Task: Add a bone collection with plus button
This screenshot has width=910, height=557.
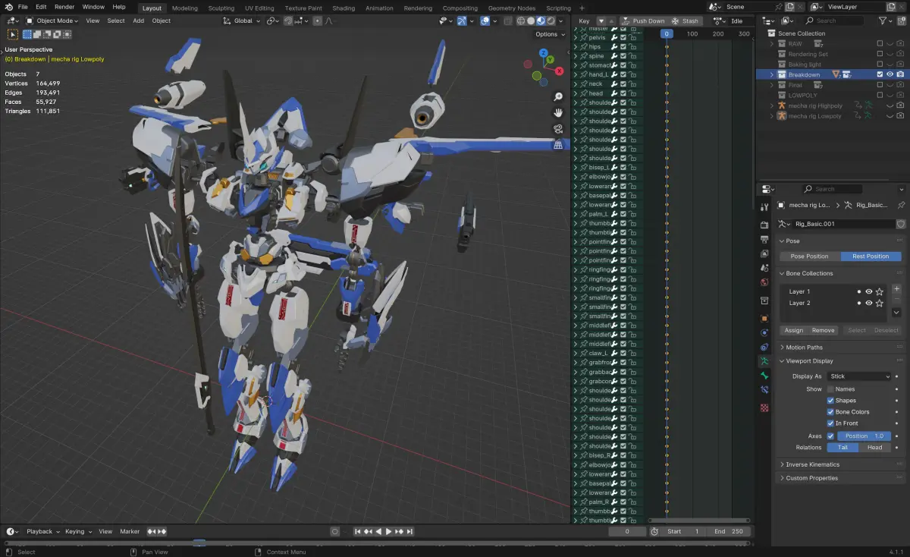Action: 896,288
